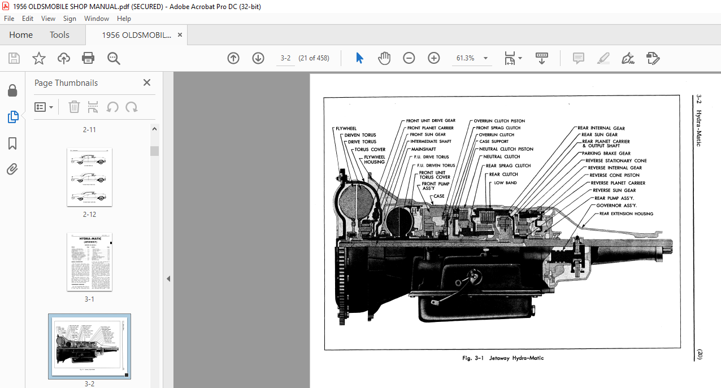
Task: Open the Find text magnifier
Action: coord(114,58)
